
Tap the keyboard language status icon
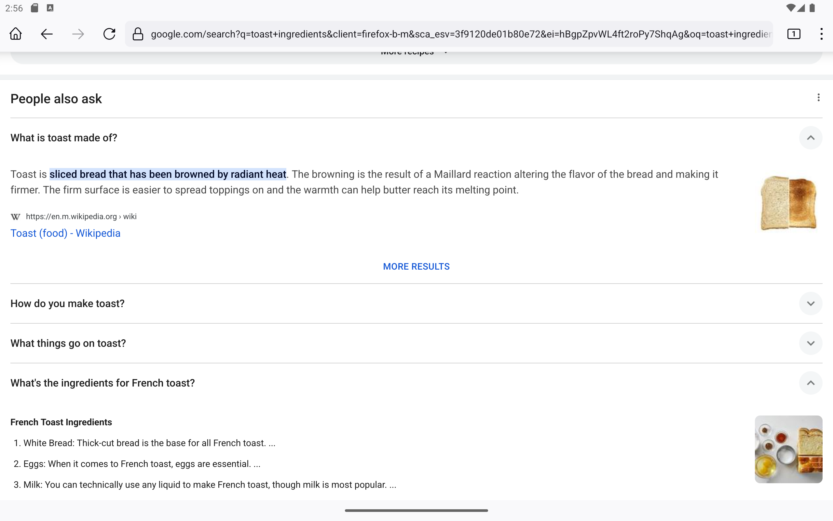tap(50, 8)
